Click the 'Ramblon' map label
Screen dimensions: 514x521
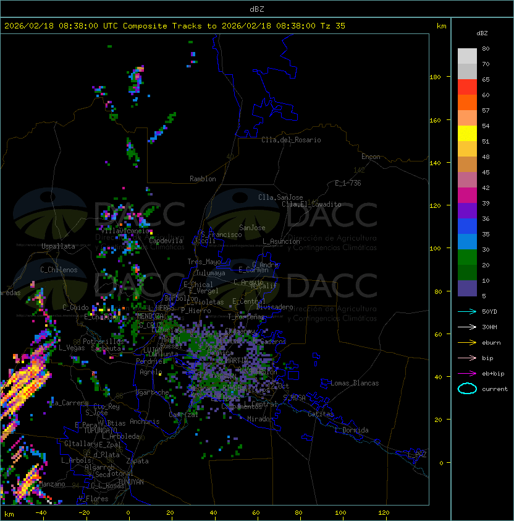[203, 179]
